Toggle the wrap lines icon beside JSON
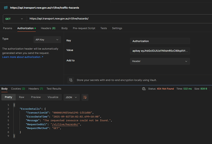Image resolution: width=212 pixels, height=144 pixels. pyautogui.click(x=85, y=97)
